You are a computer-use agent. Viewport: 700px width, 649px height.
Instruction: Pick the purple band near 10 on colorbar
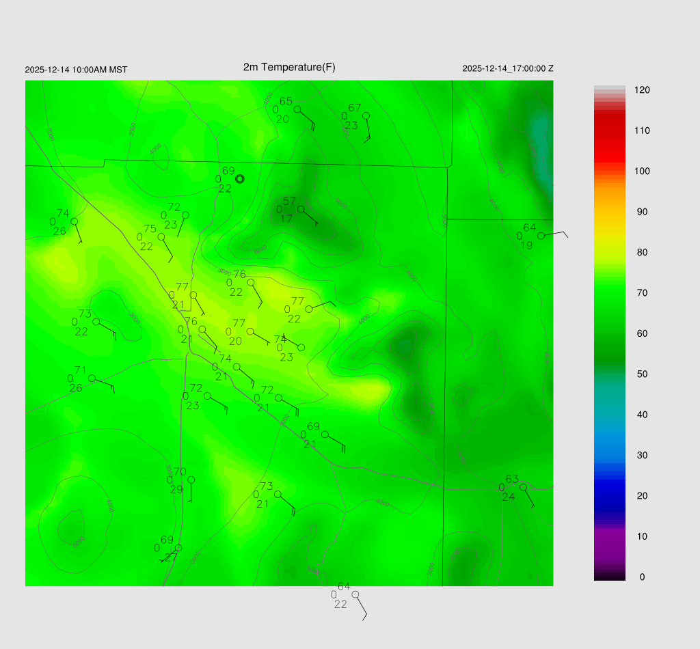coord(610,536)
